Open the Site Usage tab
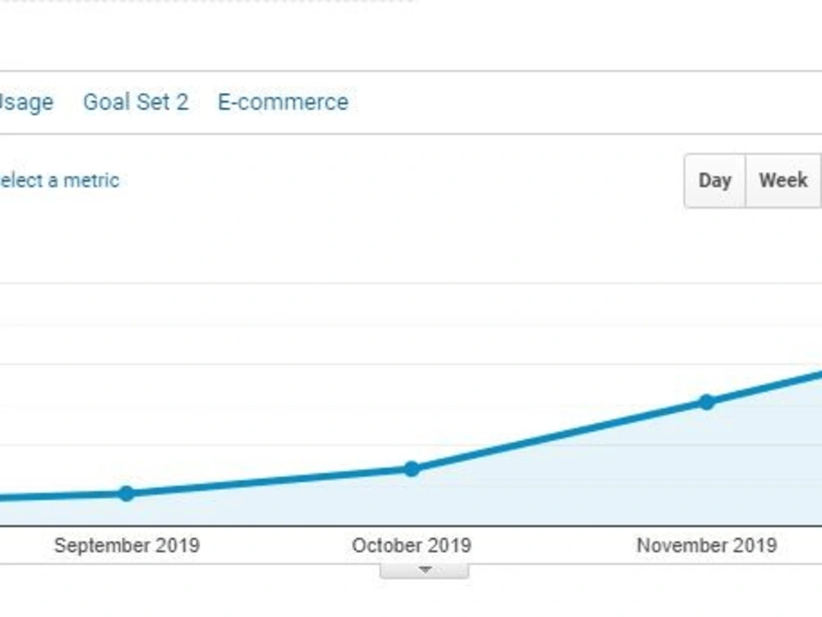822x617 pixels. (x=26, y=102)
